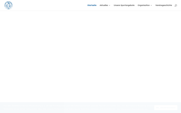Select the Organisation menu label
181x113 pixels.
(144, 5)
